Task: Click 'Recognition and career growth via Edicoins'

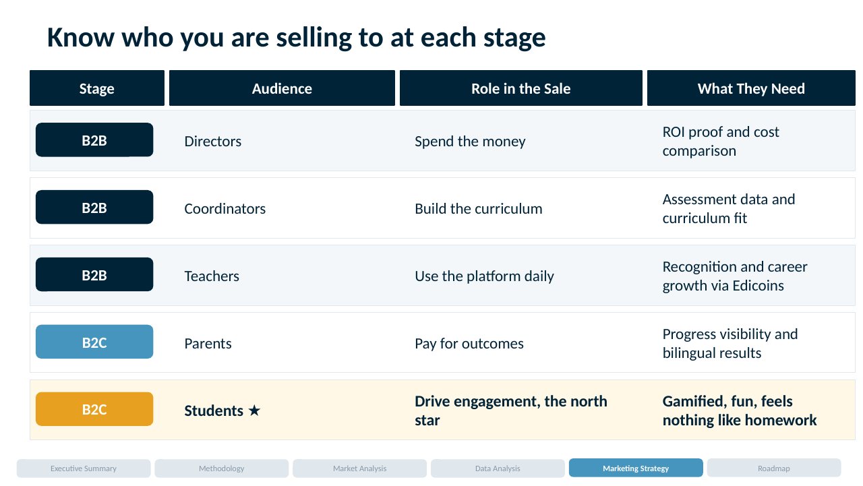Action: (735, 276)
